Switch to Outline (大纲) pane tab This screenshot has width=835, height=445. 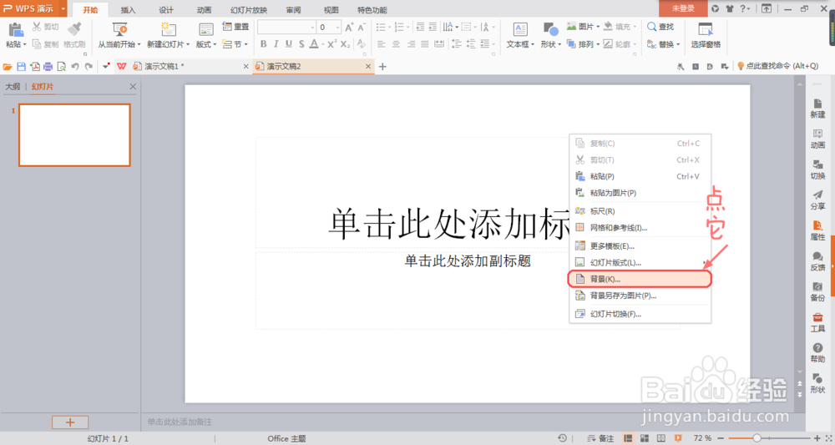pyautogui.click(x=13, y=86)
